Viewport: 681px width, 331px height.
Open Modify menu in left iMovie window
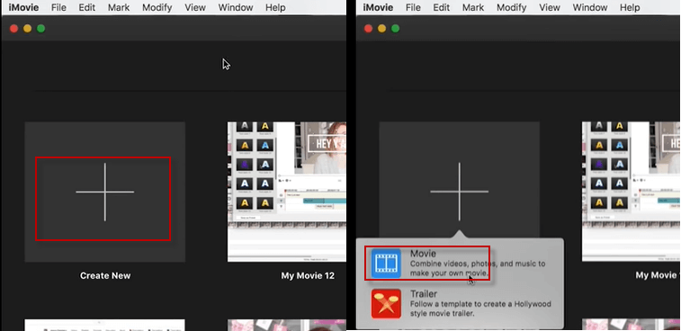tap(157, 7)
